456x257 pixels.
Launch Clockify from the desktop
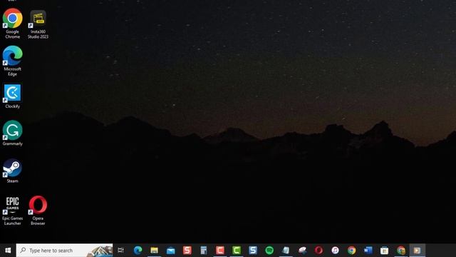pos(13,96)
